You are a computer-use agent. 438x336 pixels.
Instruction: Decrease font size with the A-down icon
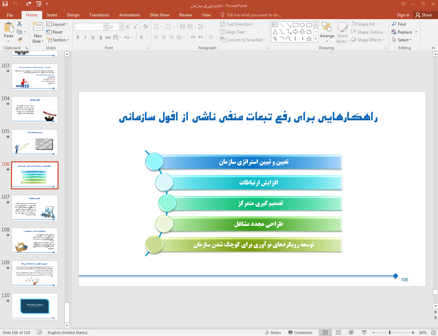(135, 27)
